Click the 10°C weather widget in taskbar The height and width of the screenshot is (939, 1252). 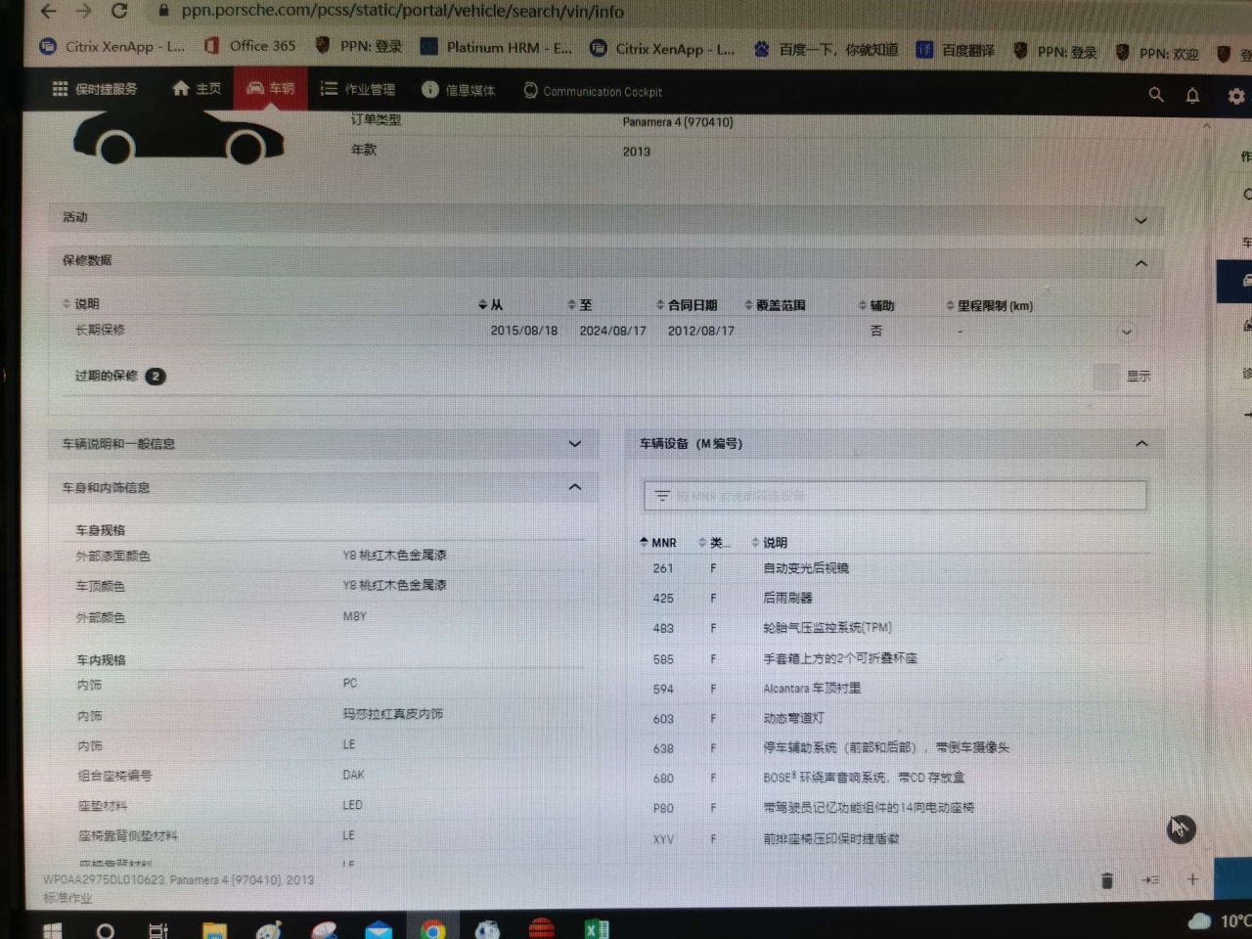1221,920
